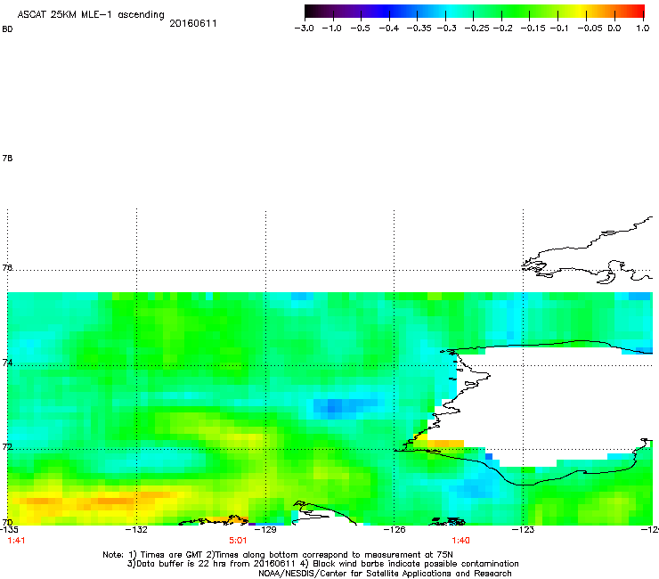Click the '-1.0' color scale label
The image size is (659, 579).
[332, 29]
